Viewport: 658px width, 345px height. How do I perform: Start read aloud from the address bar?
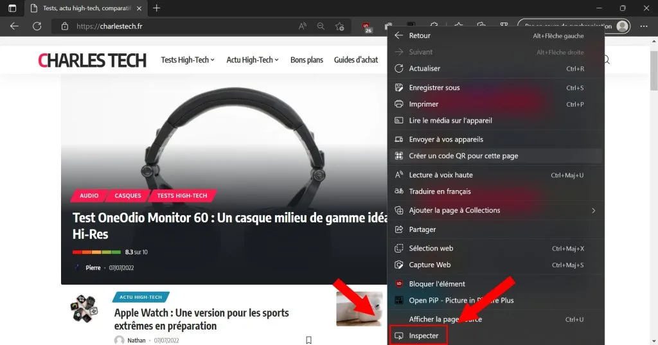tap(302, 26)
